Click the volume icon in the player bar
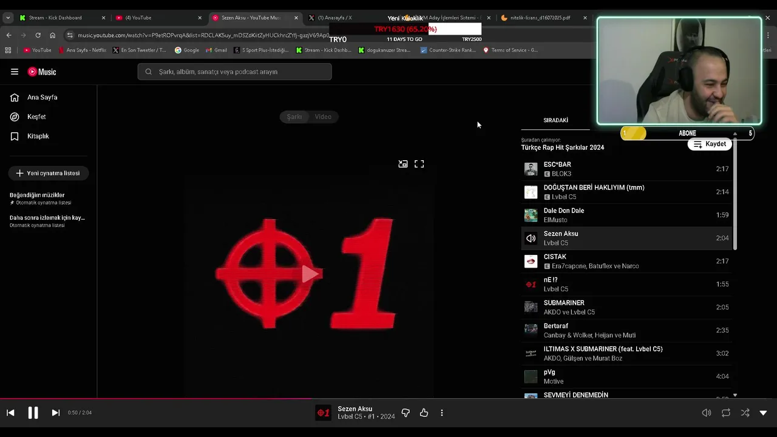The height and width of the screenshot is (437, 777). pyautogui.click(x=707, y=413)
